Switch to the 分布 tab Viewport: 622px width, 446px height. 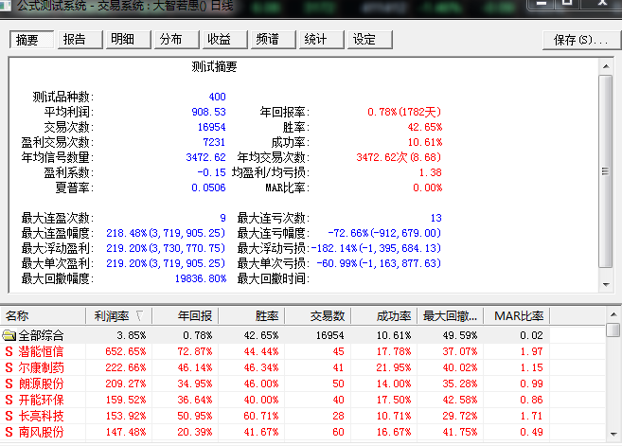[171, 40]
